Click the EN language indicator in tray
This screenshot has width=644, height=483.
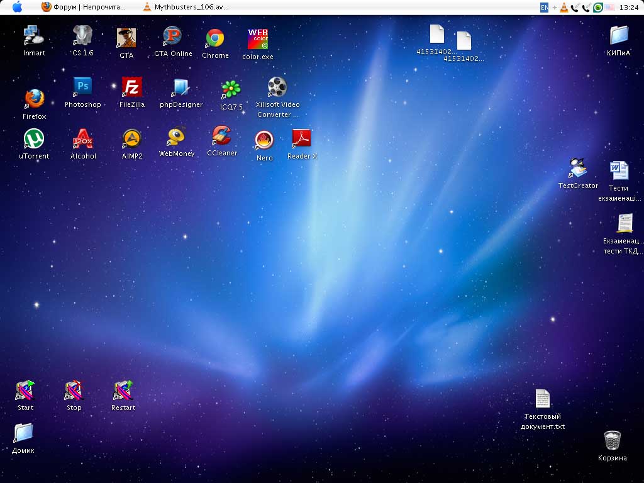pos(544,8)
